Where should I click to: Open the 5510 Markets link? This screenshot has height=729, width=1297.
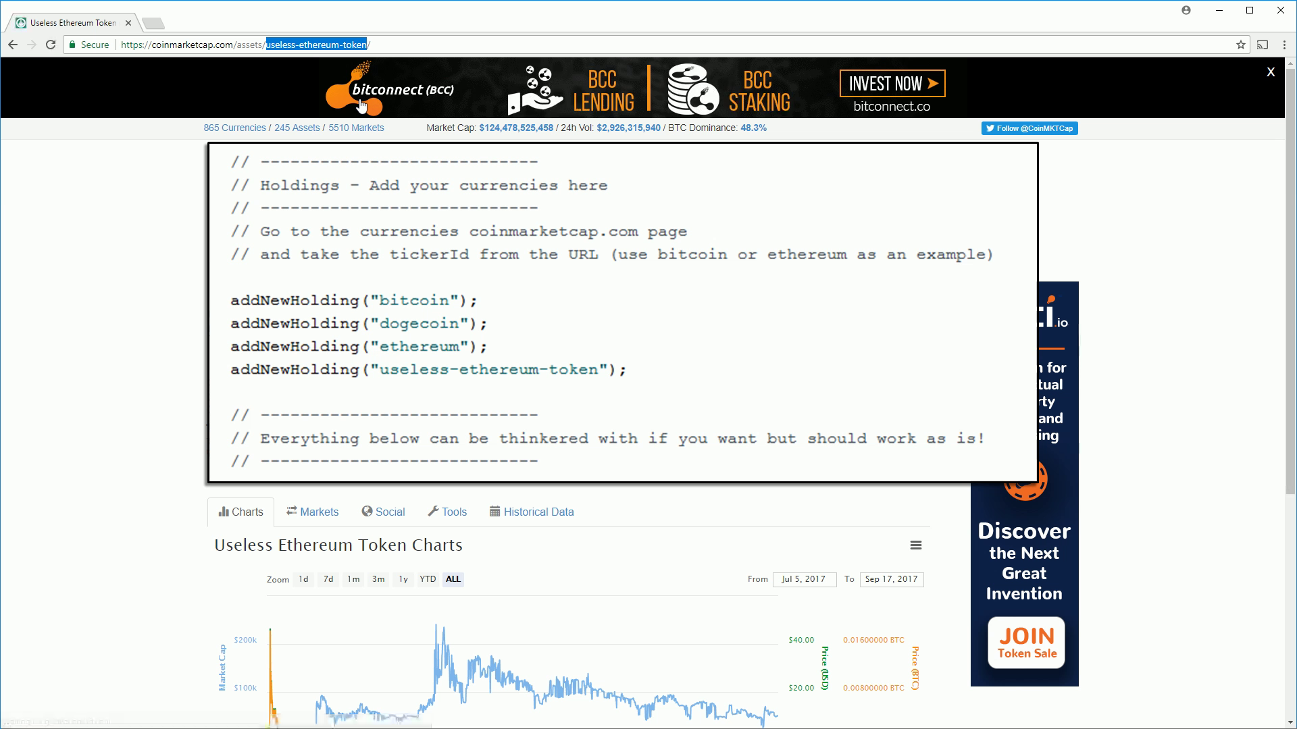coord(356,128)
